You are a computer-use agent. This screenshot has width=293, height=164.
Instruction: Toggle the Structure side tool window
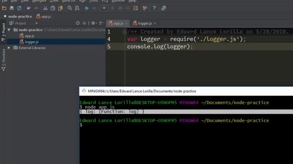point(3,60)
